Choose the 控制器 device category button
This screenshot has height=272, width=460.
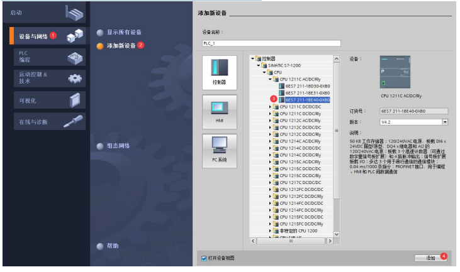[x=220, y=73]
